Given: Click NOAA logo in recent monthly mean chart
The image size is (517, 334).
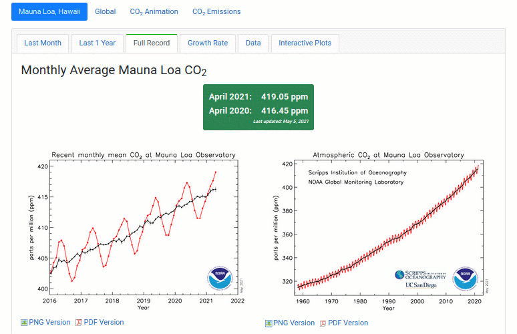Looking at the screenshot, I should click(x=218, y=278).
